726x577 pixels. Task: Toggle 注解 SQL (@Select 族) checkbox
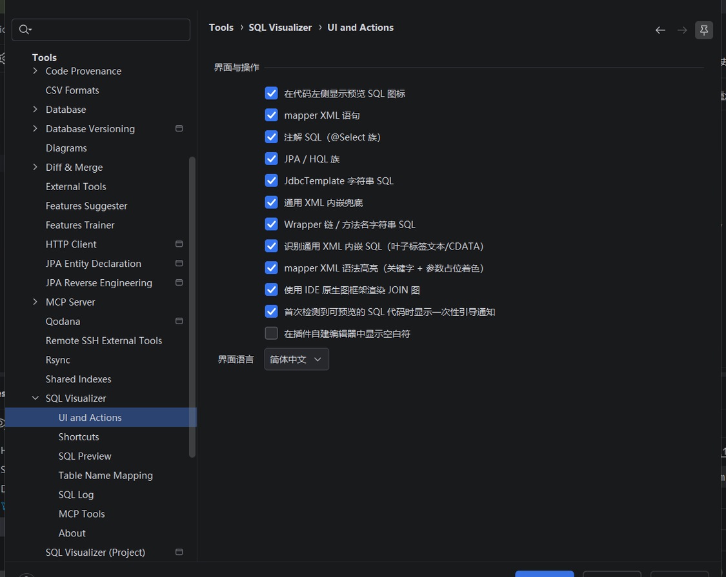click(271, 137)
